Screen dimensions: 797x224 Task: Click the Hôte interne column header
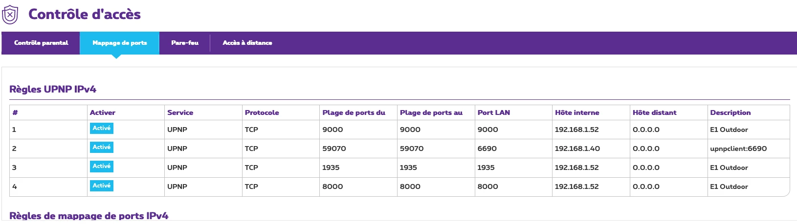[x=577, y=112]
